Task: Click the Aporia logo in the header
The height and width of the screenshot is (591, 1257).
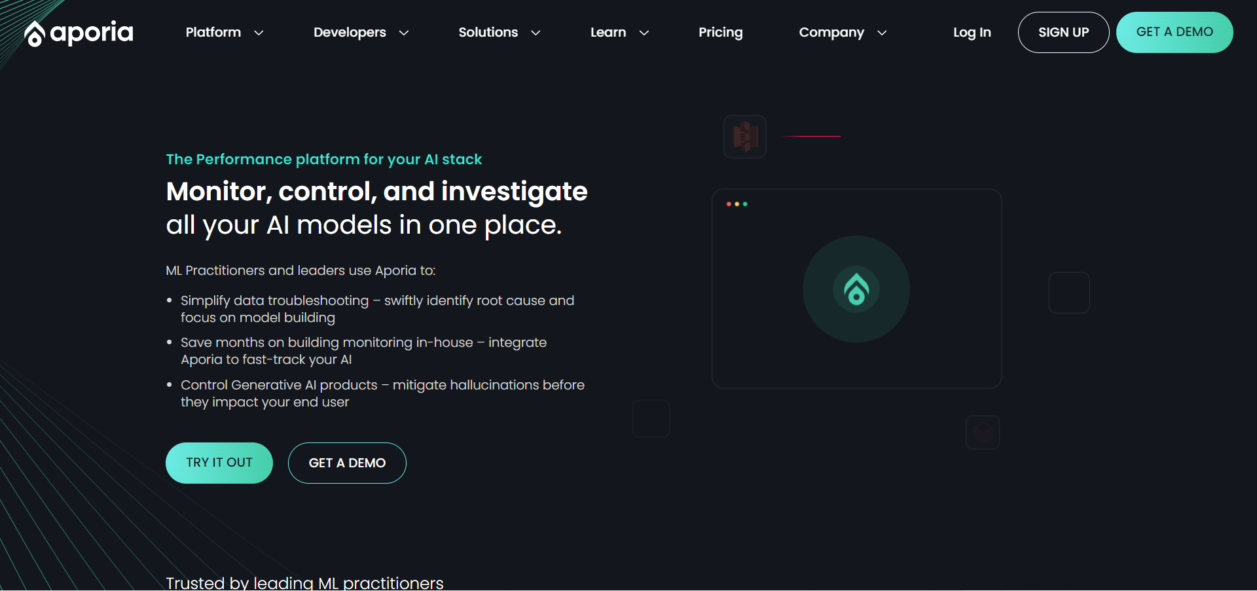Action: pos(79,33)
